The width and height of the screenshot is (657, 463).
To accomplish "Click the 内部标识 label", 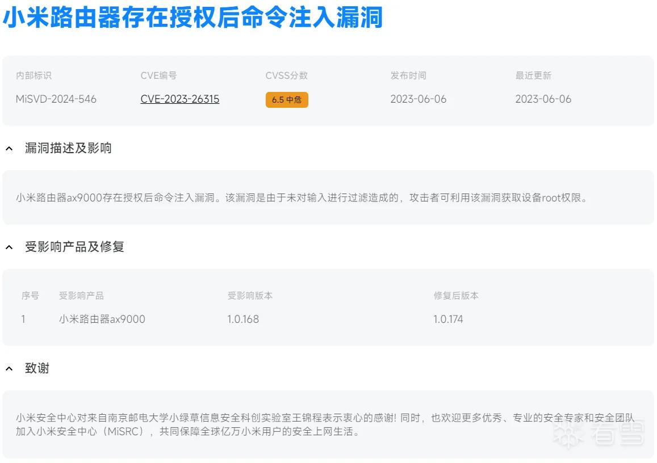I will 34,75.
